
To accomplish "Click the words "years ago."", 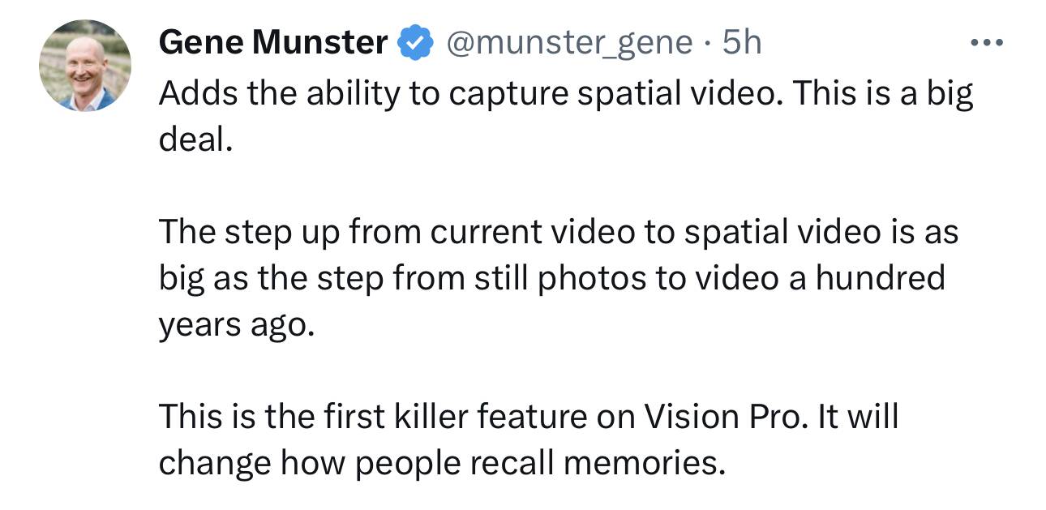I will (x=235, y=326).
